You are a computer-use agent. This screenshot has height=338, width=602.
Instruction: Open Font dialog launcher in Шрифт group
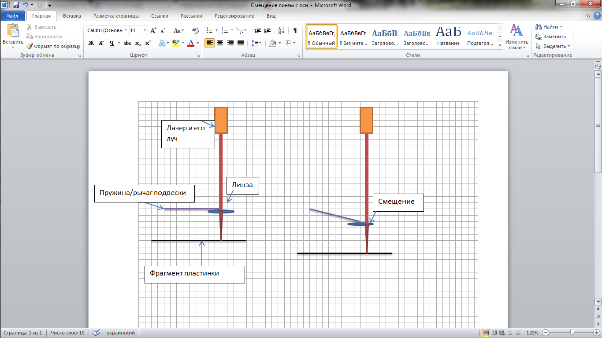pyautogui.click(x=198, y=55)
